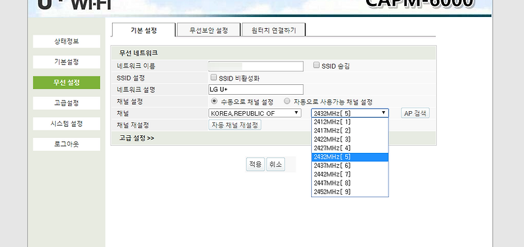The height and width of the screenshot is (247, 524).
Task: Choose 2442MHz[ 7] from channel list
Action: [350, 174]
